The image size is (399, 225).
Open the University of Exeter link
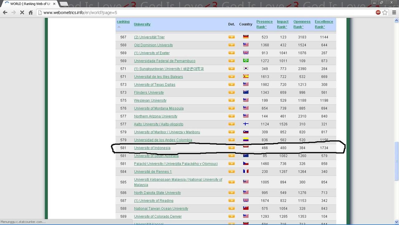[152, 53]
